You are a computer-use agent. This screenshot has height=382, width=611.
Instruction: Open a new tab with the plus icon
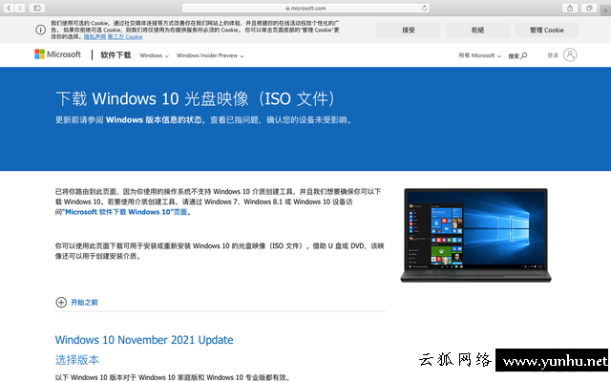pyautogui.click(x=605, y=11)
